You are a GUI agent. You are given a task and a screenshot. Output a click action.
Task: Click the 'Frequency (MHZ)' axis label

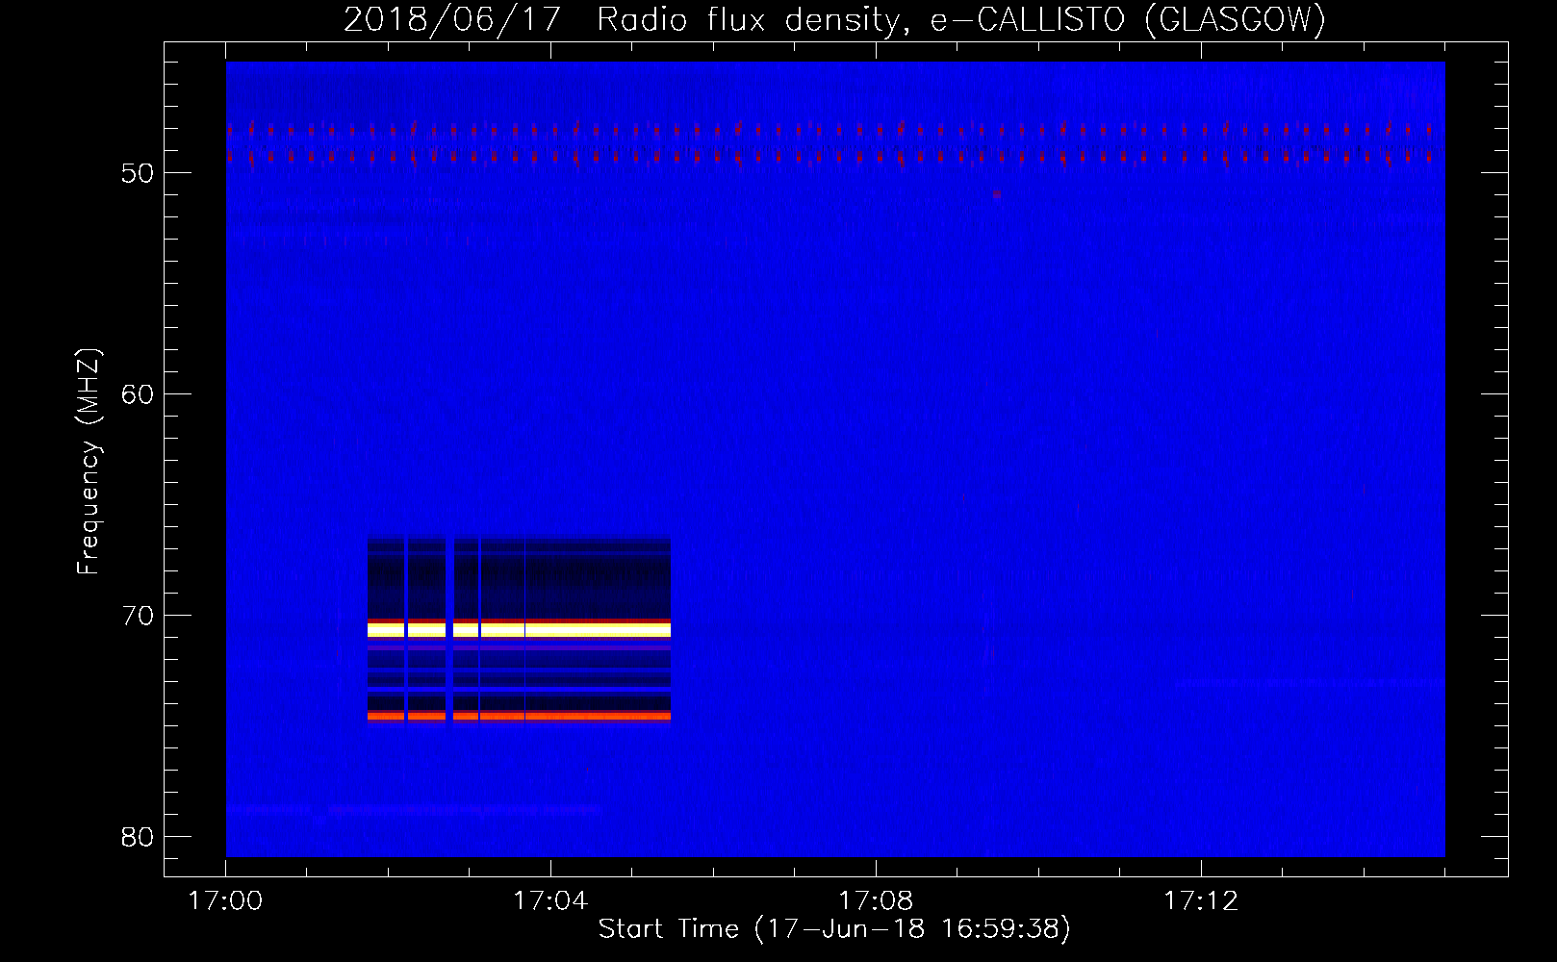pyautogui.click(x=89, y=462)
